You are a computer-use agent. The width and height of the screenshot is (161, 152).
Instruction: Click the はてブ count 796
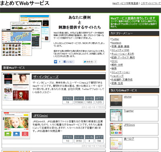99,141
